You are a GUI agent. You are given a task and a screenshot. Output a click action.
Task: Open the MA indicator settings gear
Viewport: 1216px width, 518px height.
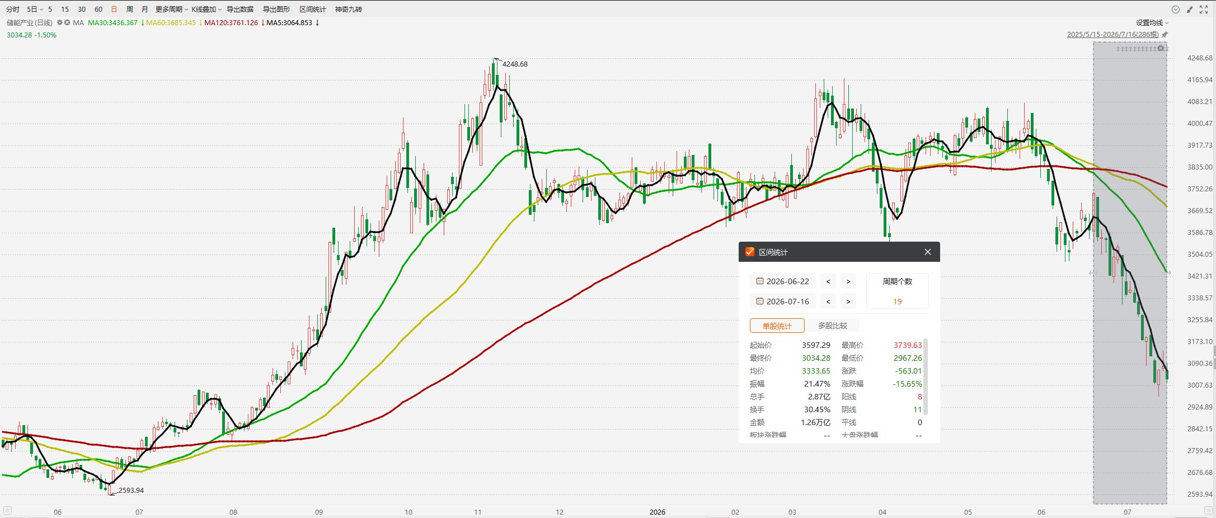pos(60,23)
